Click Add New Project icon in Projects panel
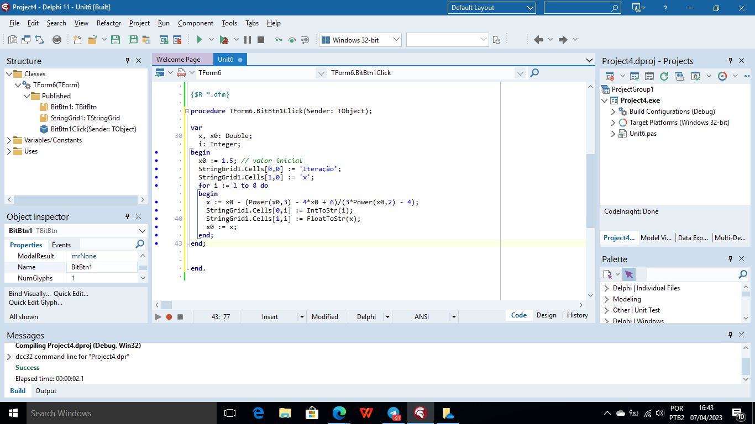This screenshot has width=755, height=424. click(635, 76)
